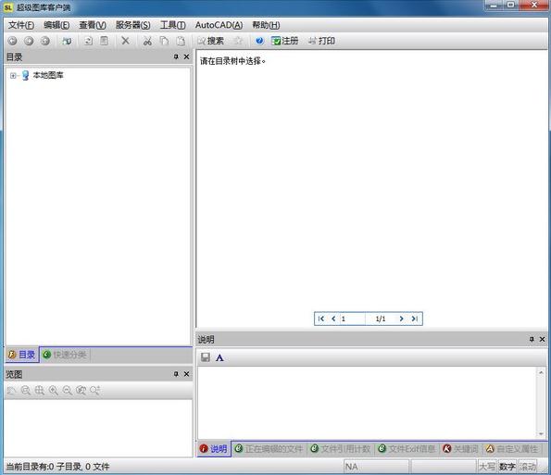Toggle the pin on the 目录 panel
Image resolution: width=551 pixels, height=475 pixels.
pos(176,56)
